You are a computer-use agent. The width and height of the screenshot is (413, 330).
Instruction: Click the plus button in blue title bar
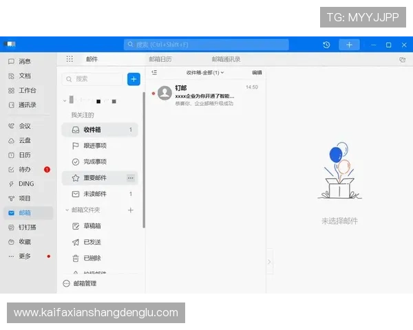(349, 45)
